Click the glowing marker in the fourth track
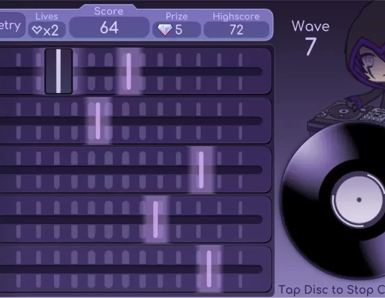Viewport: 385px width, 298px height. tap(155, 219)
